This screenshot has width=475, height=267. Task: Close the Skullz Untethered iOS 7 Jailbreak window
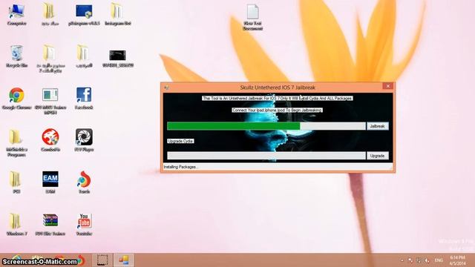point(387,86)
